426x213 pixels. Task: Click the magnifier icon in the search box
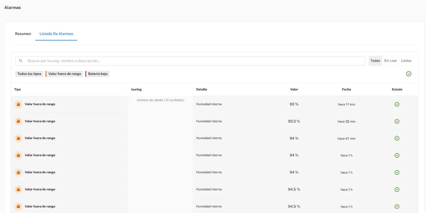click(21, 61)
